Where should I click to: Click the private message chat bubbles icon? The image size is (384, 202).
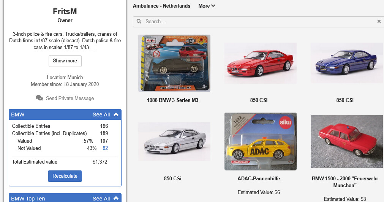[40, 98]
